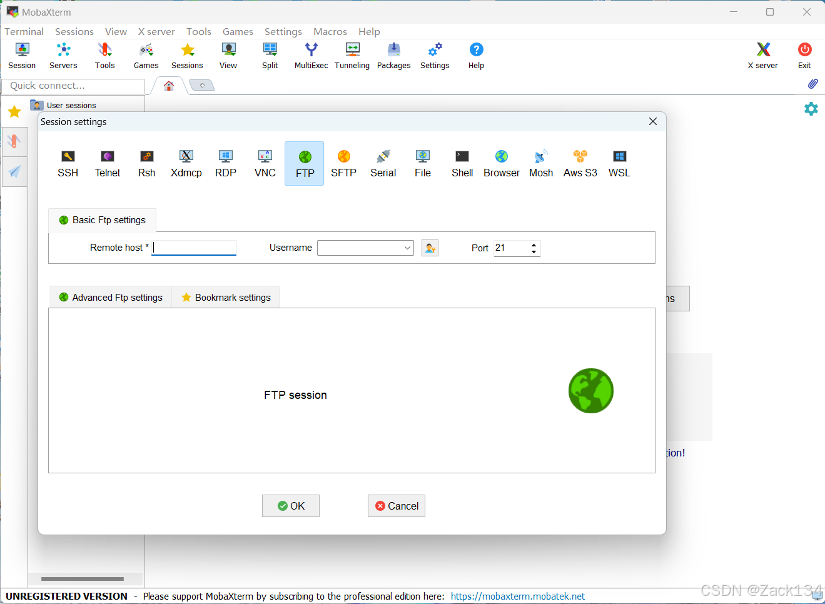Click into the Remote host field
The height and width of the screenshot is (604, 825).
pos(194,248)
